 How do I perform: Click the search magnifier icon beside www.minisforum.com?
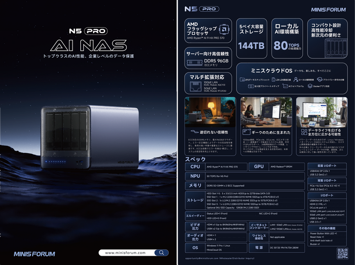(161, 253)
